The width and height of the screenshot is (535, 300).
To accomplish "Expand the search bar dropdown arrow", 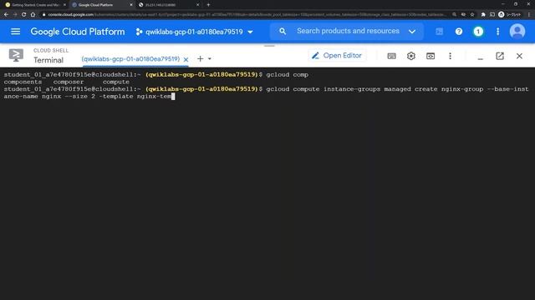I will pos(412,32).
